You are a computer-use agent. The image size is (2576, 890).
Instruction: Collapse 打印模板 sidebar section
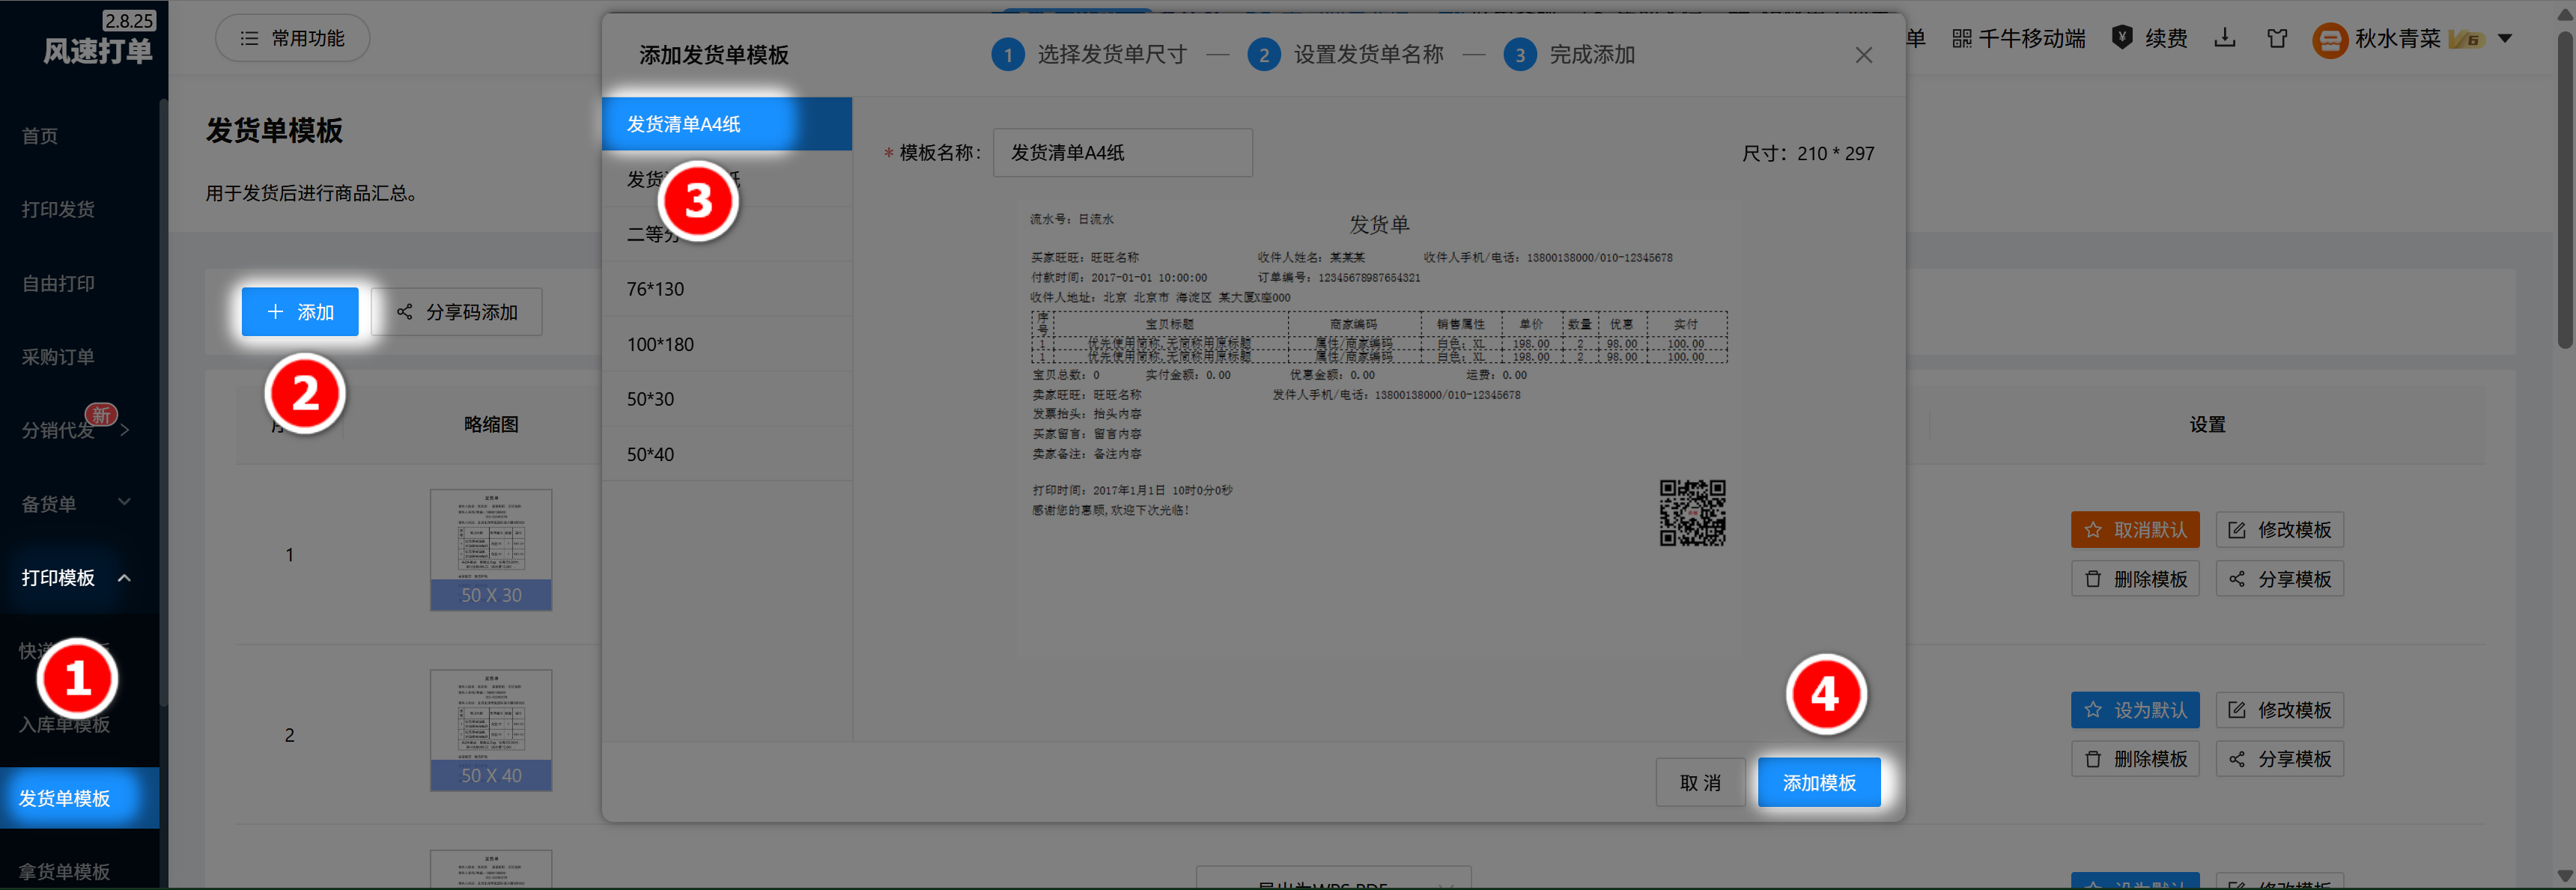point(80,578)
